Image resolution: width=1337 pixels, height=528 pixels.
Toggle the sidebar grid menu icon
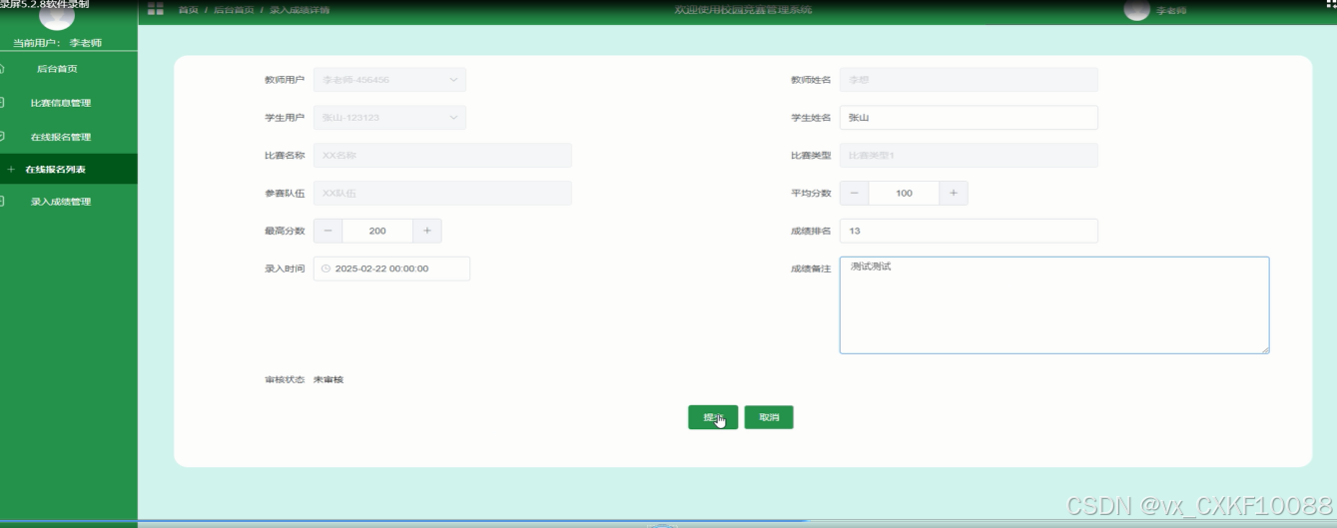click(156, 9)
